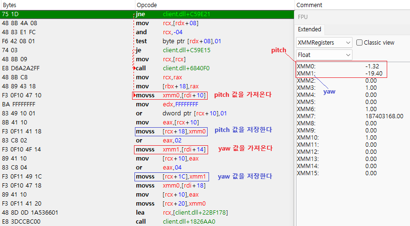Click the XMM7 value 187403168.00

pyautogui.click(x=384, y=116)
